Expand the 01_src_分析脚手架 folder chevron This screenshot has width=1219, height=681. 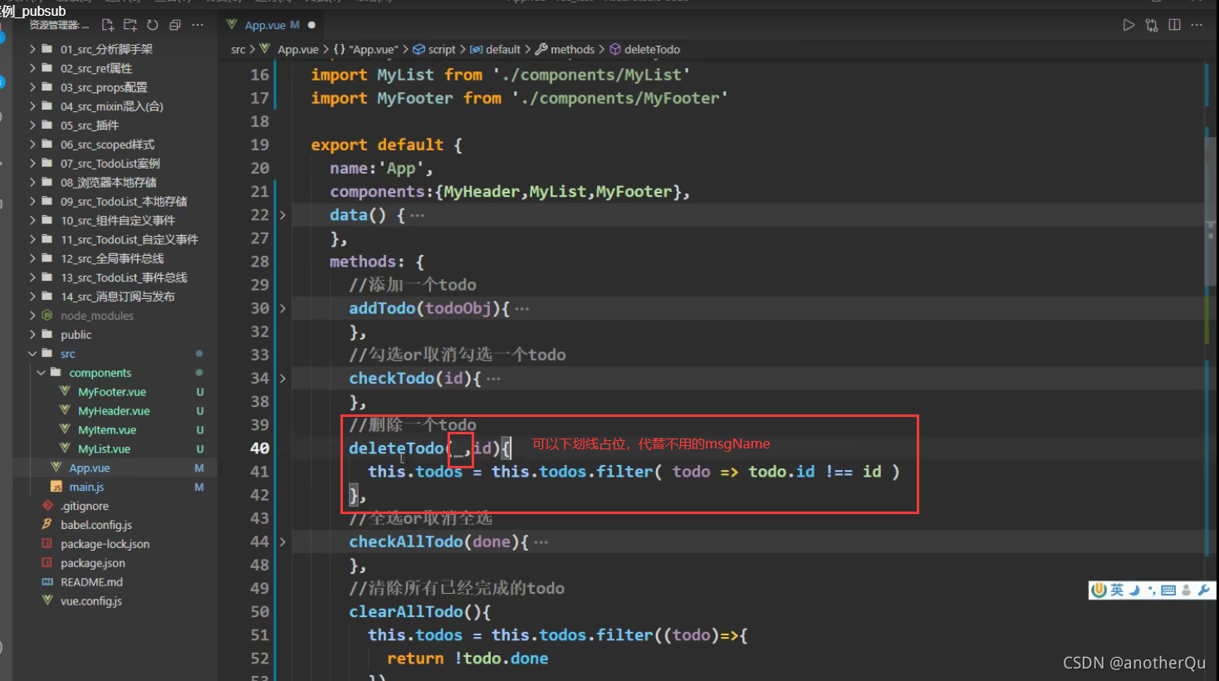tap(32, 49)
